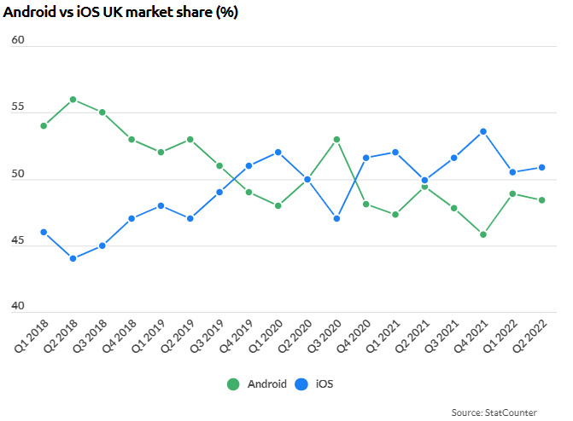Screen dimensions: 573x421
Task: Click the chart title text
Action: click(x=120, y=12)
